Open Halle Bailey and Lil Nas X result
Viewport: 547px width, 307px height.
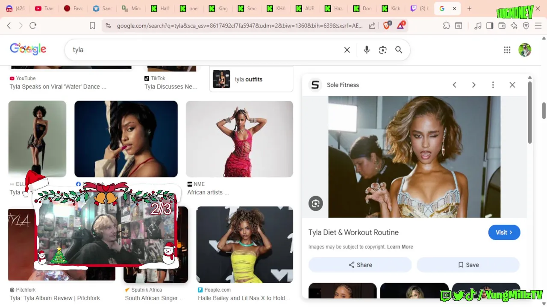[244, 298]
